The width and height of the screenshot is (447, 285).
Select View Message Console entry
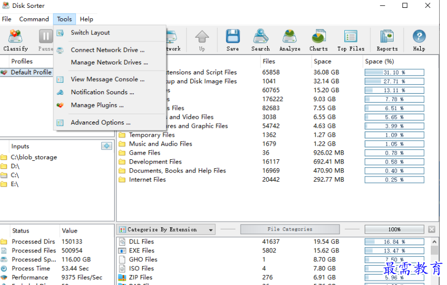click(x=110, y=80)
